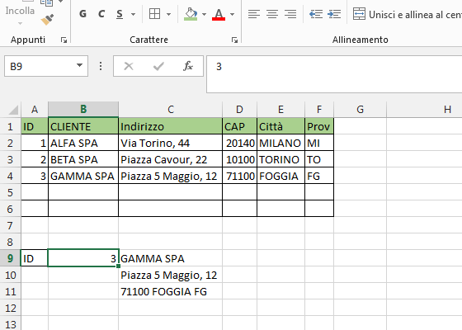Image resolution: width=462 pixels, height=330 pixels.
Task: Apply the fill color bucket
Action: (191, 14)
